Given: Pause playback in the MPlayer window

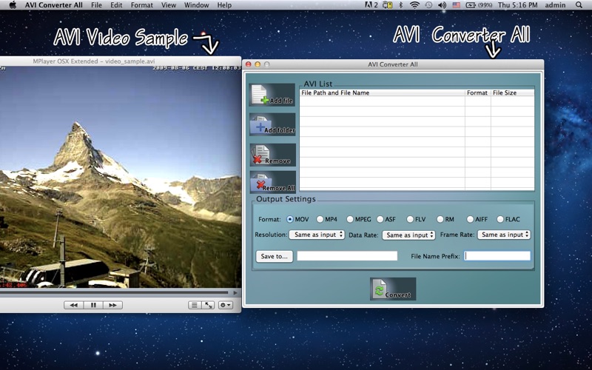Looking at the screenshot, I should (x=93, y=305).
